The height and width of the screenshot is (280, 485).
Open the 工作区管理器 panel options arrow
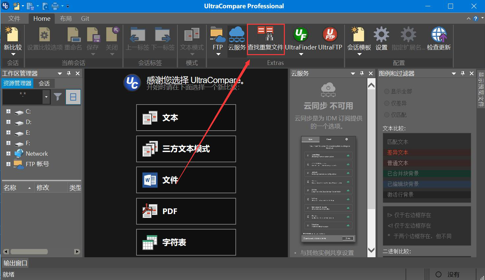(x=60, y=73)
